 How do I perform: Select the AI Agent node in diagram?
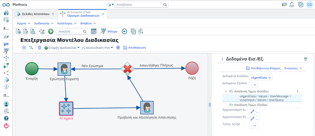click(x=66, y=108)
